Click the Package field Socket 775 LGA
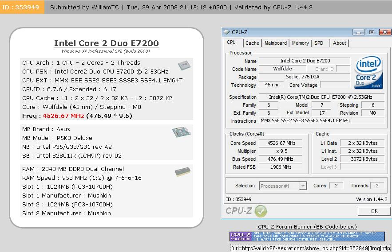This screenshot has width=392, height=252. pyautogui.click(x=305, y=77)
